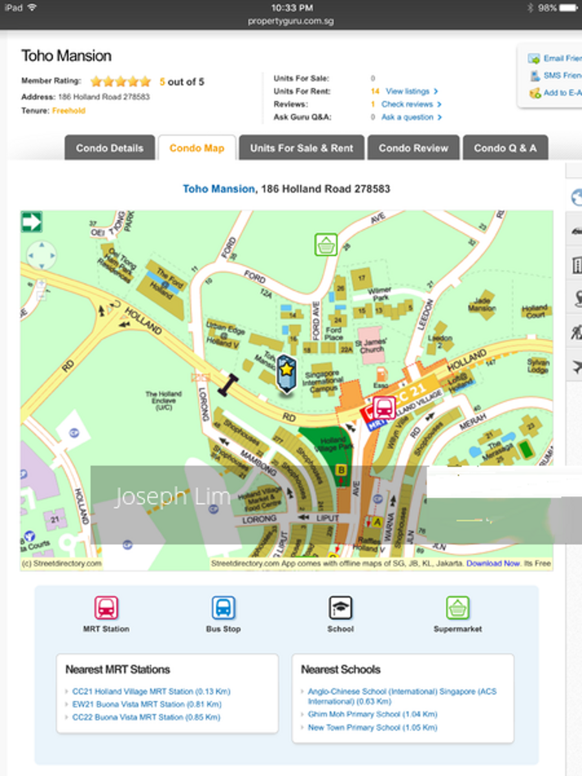
Task: Click the Toho Mansion star marker
Action: pyautogui.click(x=286, y=372)
